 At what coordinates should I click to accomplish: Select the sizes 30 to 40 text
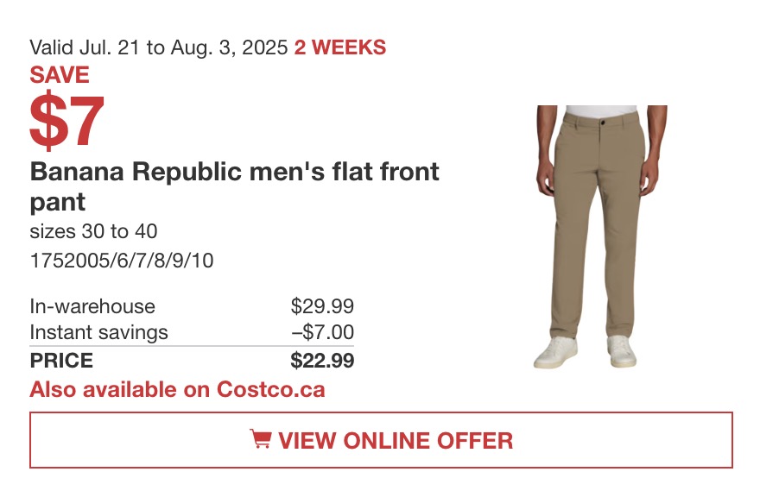coord(93,231)
